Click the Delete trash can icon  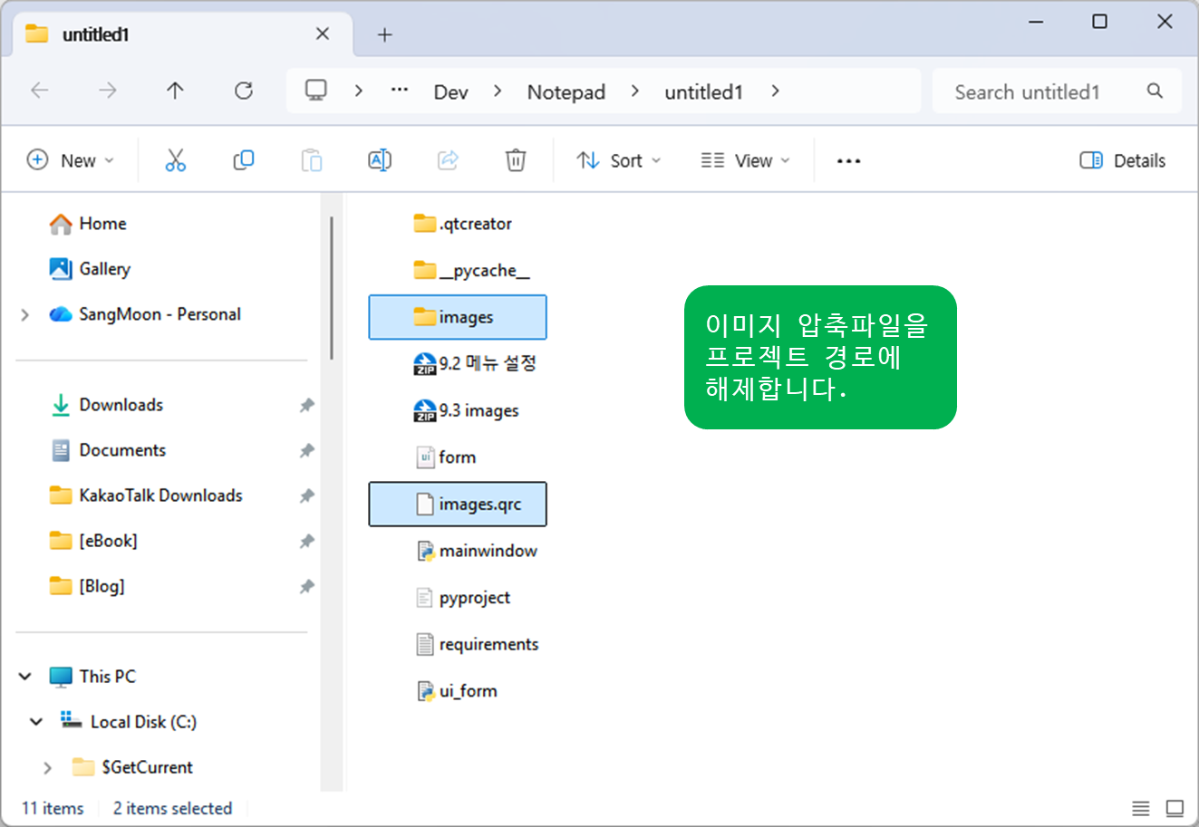(x=516, y=160)
